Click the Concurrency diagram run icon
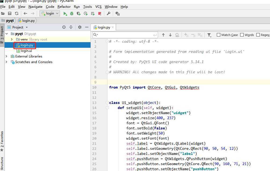The width and height of the screenshot is (270, 171). click(x=93, y=14)
